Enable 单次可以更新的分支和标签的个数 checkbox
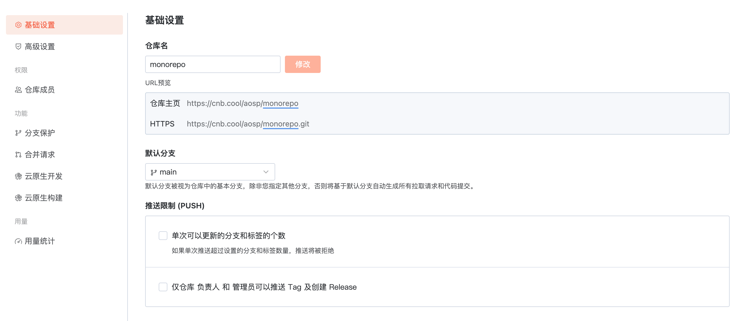Viewport: 741px width, 321px height. pos(163,236)
